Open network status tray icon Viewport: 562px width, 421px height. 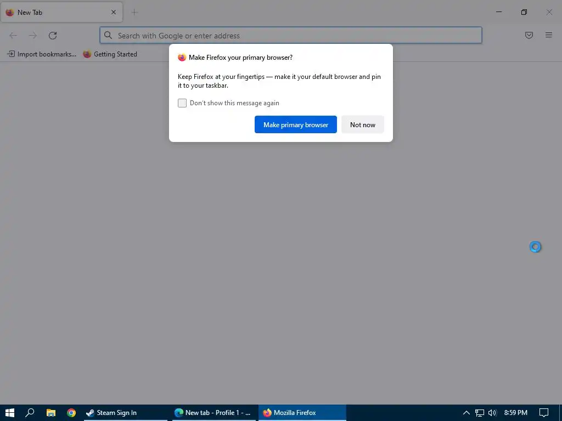click(x=480, y=413)
